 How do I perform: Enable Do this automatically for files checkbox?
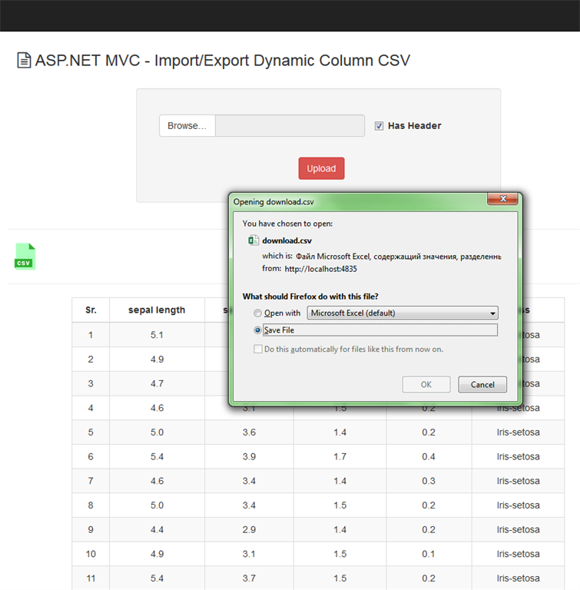click(x=258, y=350)
